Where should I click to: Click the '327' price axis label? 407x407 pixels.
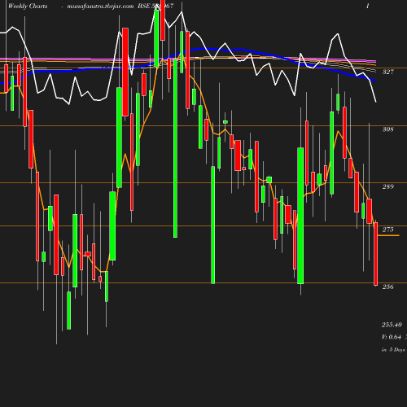tap(388, 72)
